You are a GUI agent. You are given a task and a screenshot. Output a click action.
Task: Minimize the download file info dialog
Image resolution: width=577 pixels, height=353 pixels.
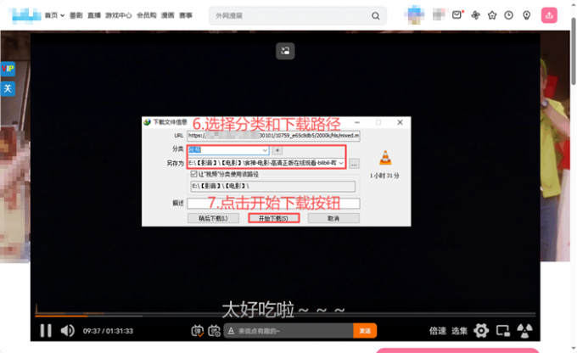[x=357, y=122]
